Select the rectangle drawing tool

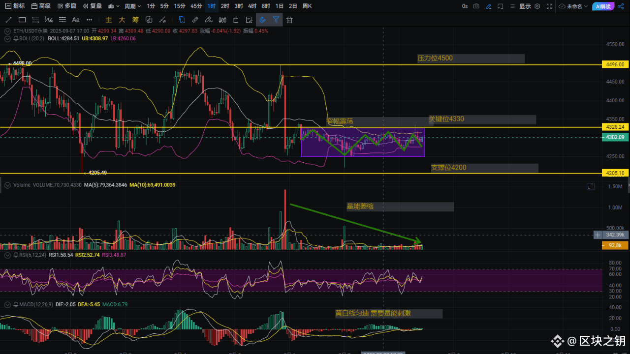(x=22, y=20)
